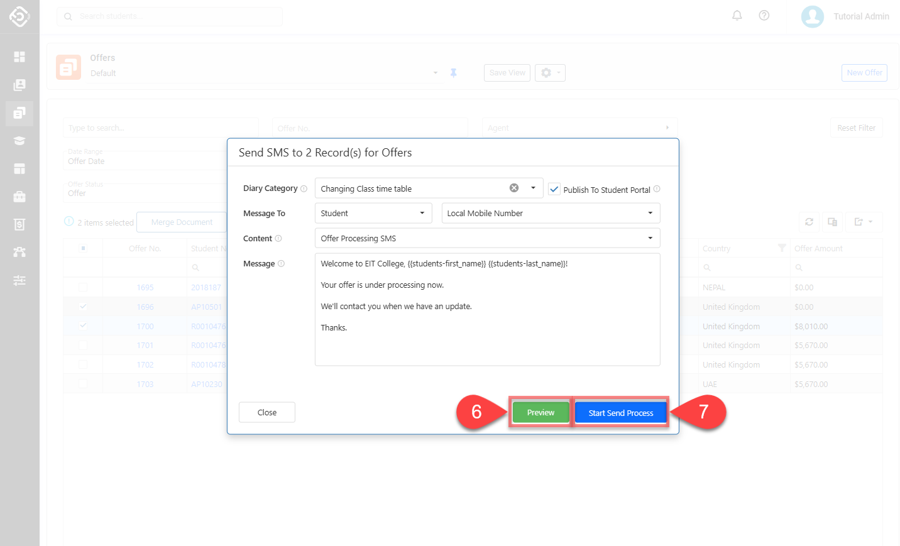Open notifications bell icon
900x546 pixels.
pyautogui.click(x=737, y=16)
